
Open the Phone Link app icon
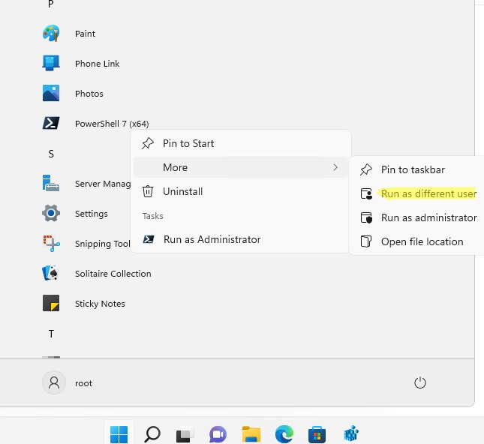click(51, 63)
